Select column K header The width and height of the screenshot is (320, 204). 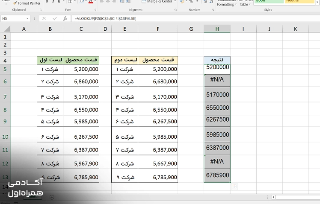[x=295, y=29]
